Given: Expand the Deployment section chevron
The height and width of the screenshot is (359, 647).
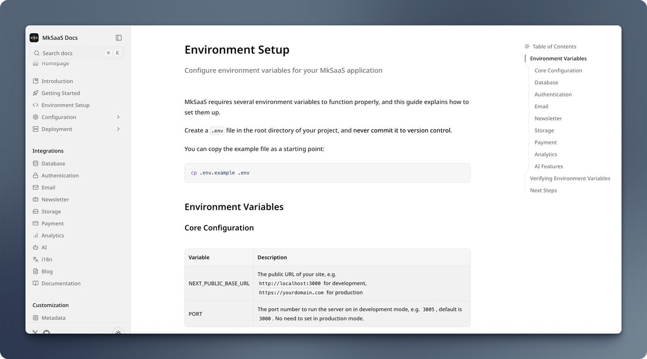Looking at the screenshot, I should (x=118, y=129).
